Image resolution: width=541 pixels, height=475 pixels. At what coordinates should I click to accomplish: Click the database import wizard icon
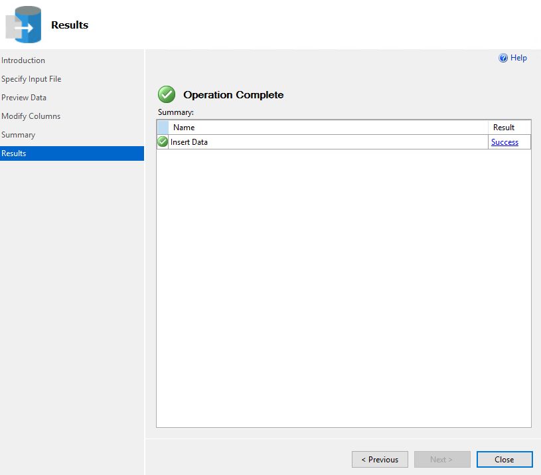click(x=23, y=25)
